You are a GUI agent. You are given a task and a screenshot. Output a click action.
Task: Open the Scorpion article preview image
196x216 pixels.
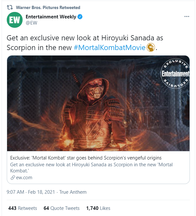point(98,104)
